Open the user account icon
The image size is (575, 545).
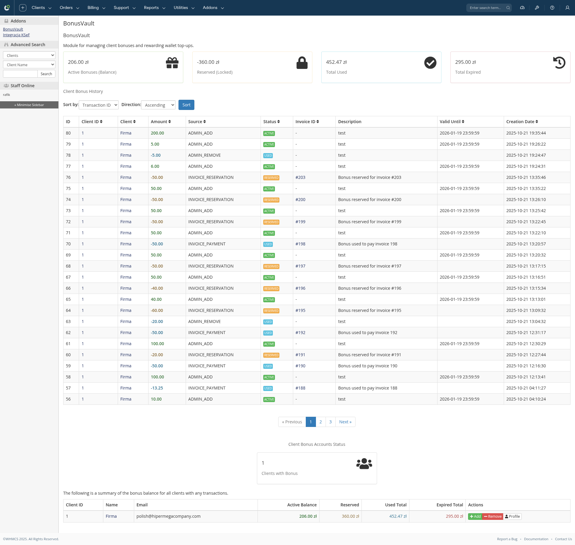click(568, 8)
